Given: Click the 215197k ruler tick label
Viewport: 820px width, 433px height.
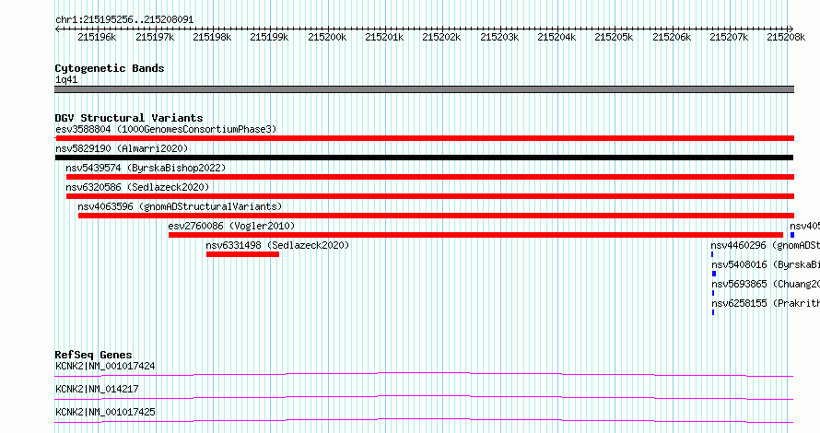Looking at the screenshot, I should pos(155,38).
